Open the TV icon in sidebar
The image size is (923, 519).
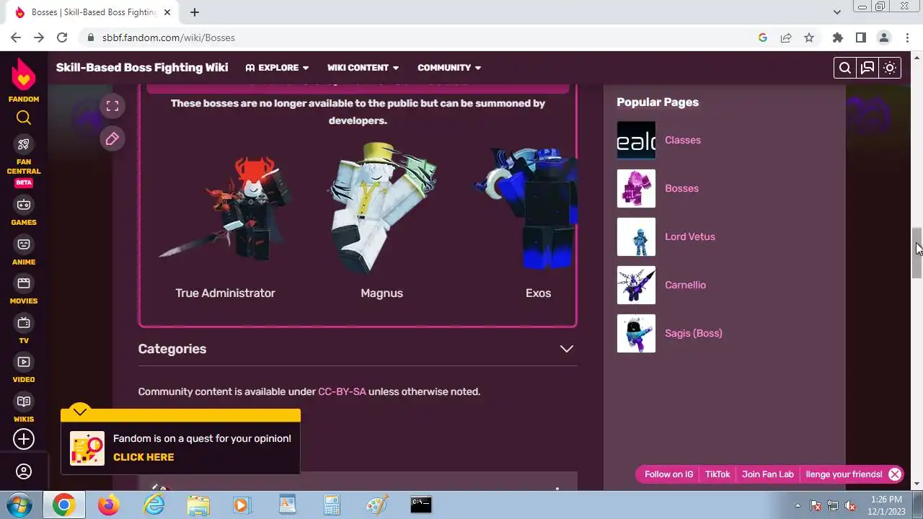click(24, 323)
